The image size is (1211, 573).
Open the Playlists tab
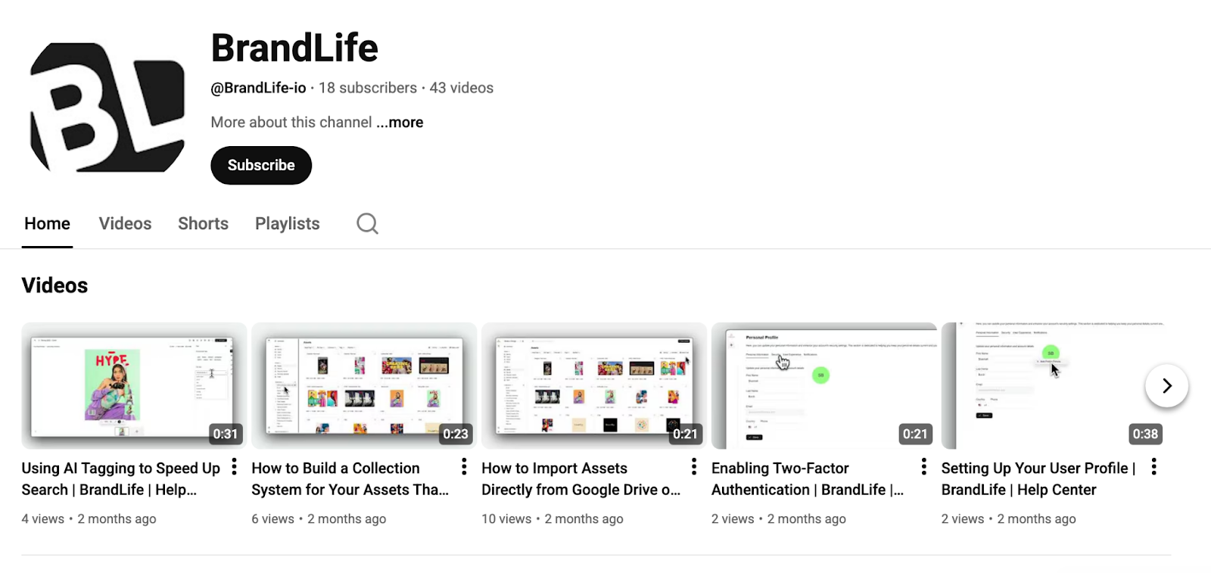pos(288,224)
